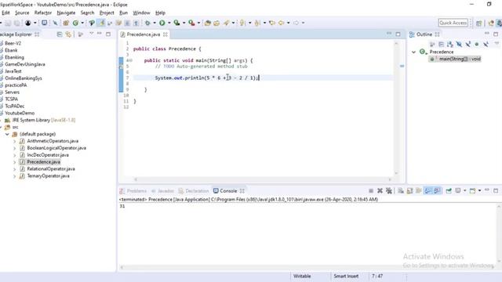Toggle Mark Occurrences highlighter in toolbar
The width and height of the screenshot is (502, 282).
(x=101, y=23)
